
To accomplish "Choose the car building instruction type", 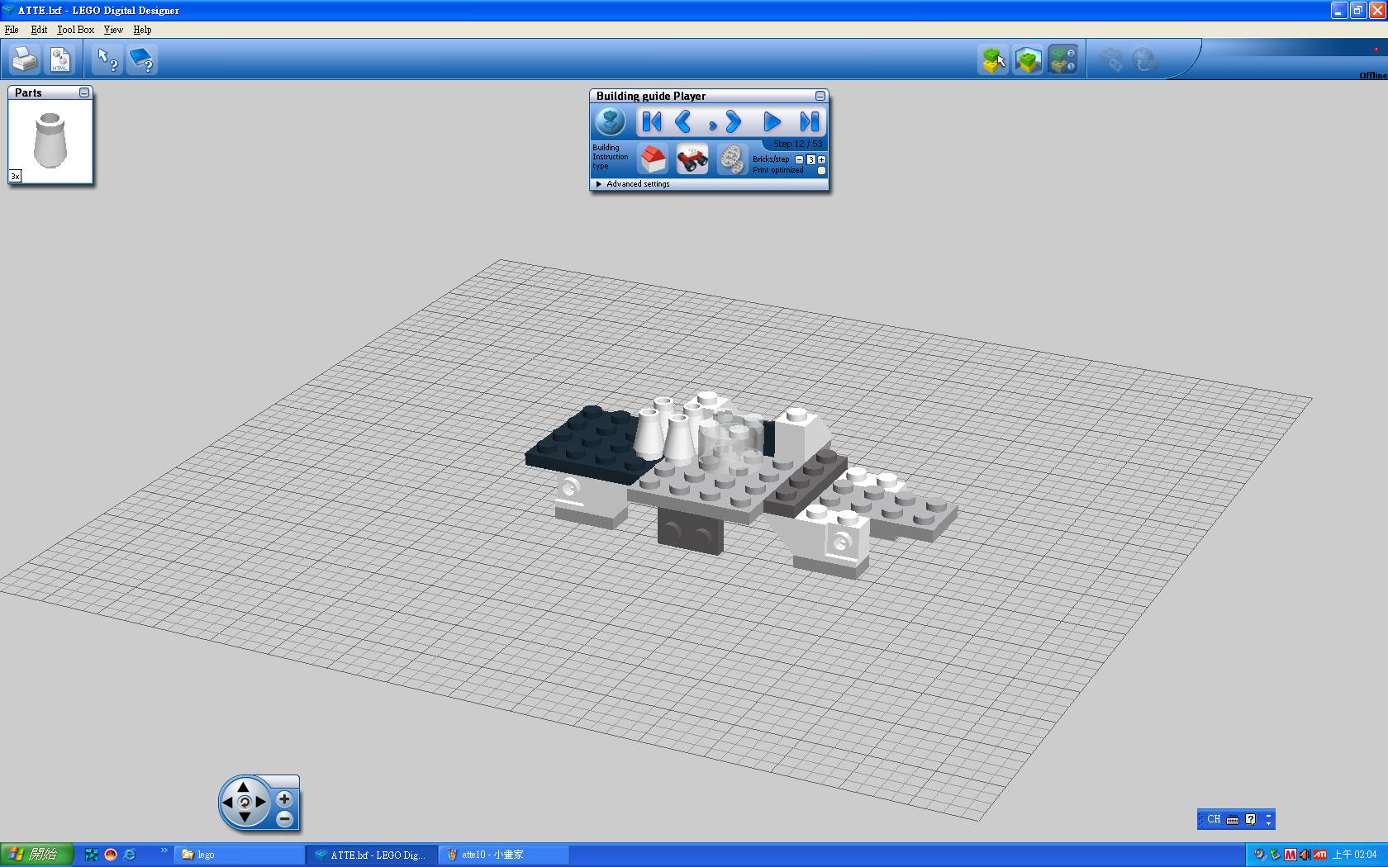I will click(692, 159).
